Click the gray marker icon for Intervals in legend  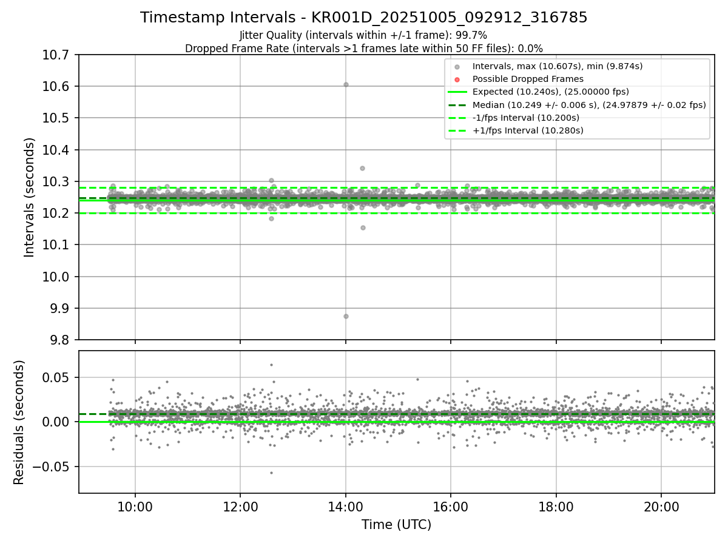click(x=457, y=67)
